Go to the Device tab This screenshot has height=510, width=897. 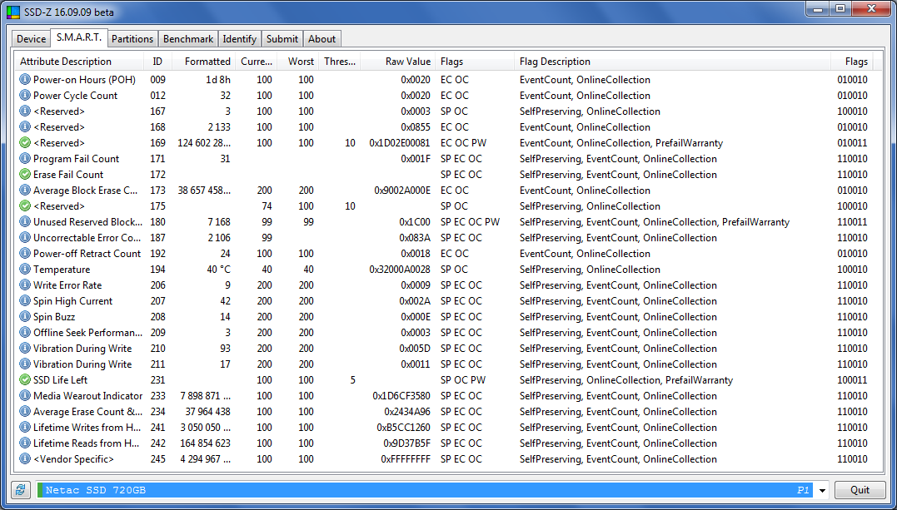32,39
